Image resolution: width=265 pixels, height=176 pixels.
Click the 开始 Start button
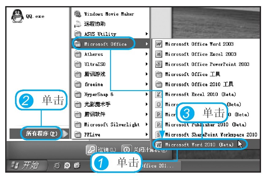click(27, 165)
